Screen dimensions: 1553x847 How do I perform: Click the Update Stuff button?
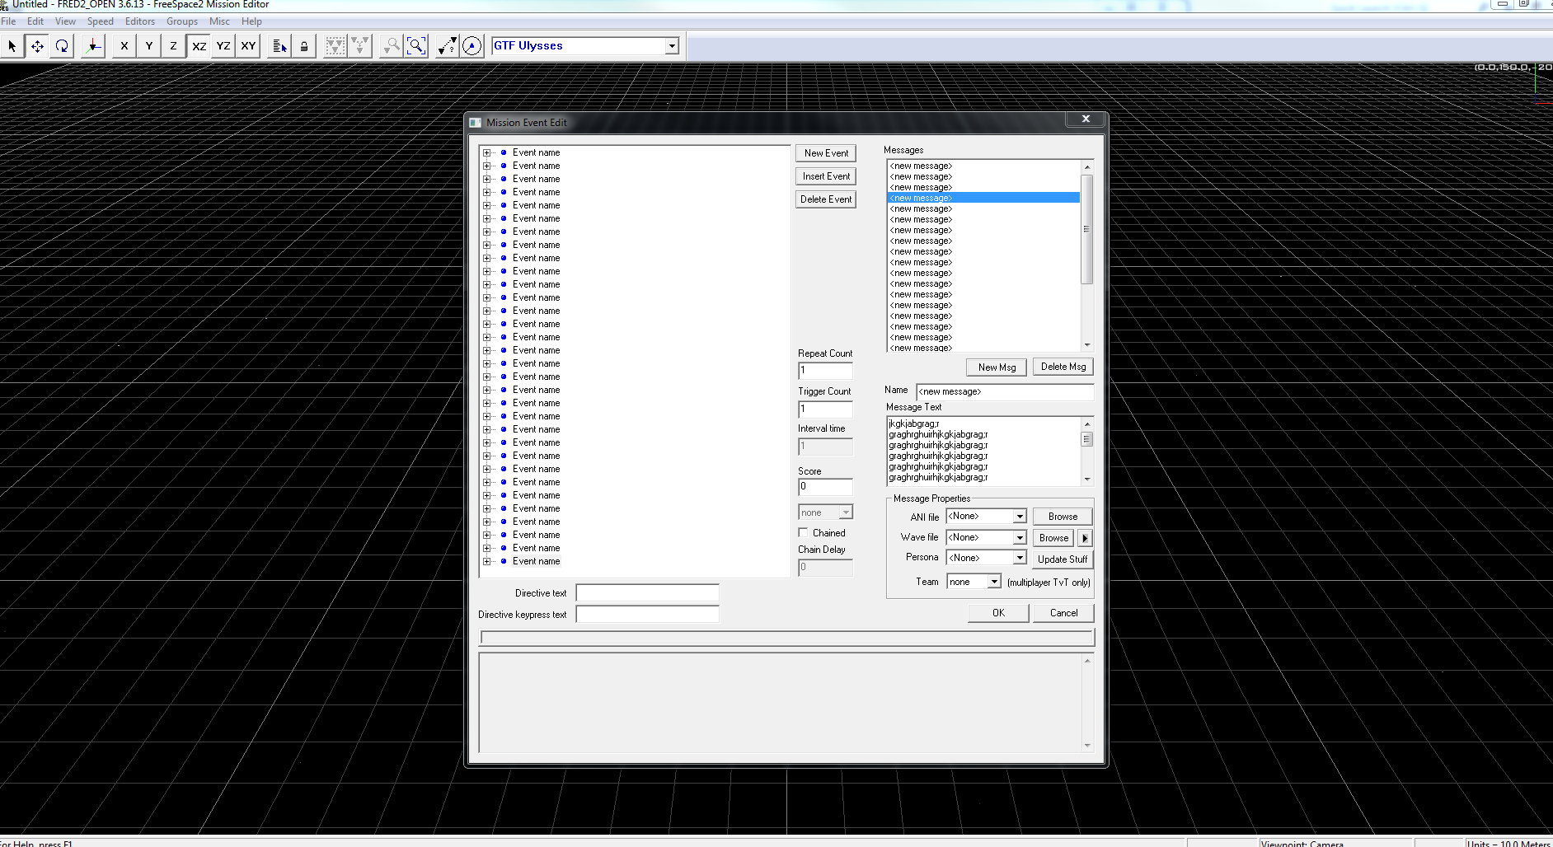1063,559
